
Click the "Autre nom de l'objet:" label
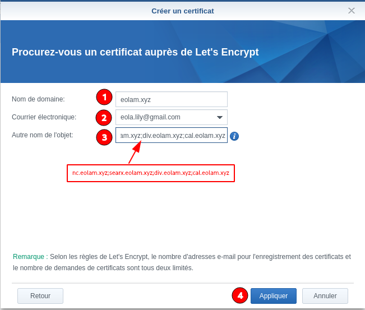point(43,135)
